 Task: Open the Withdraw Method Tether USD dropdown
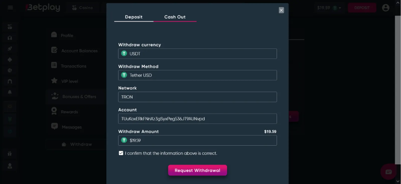197,75
